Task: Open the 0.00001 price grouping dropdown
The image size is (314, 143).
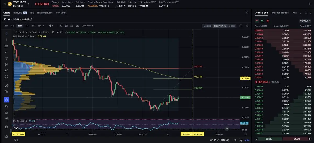Action: click(305, 21)
